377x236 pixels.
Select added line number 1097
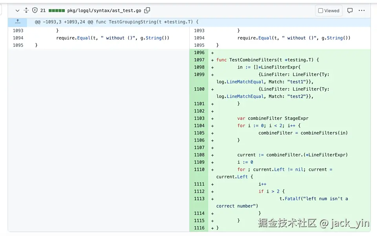pyautogui.click(x=199, y=60)
